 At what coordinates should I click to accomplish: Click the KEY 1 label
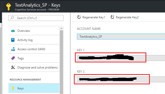pos(81,50)
